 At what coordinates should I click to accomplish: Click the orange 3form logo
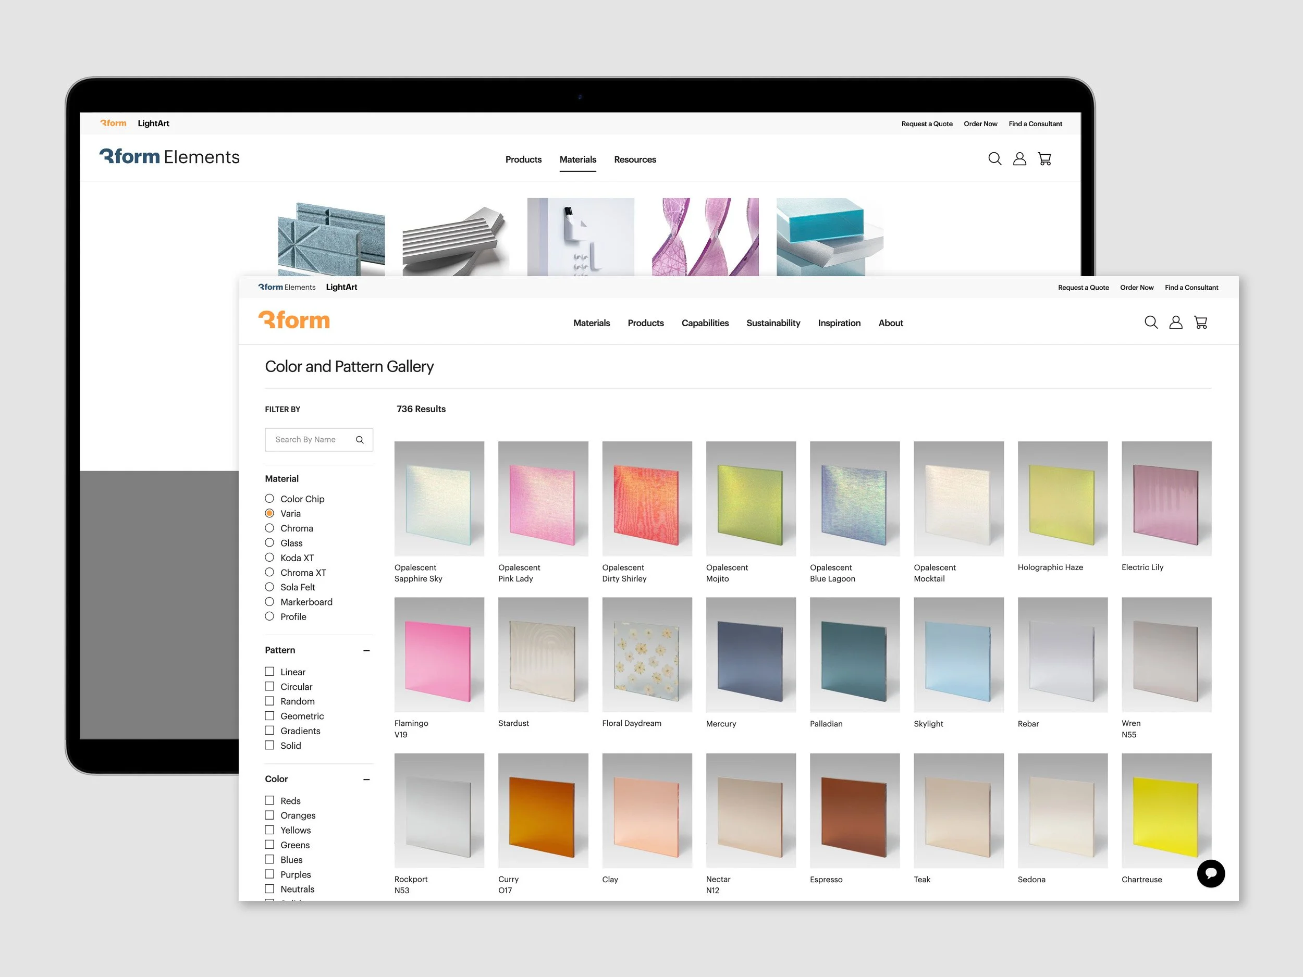click(294, 320)
